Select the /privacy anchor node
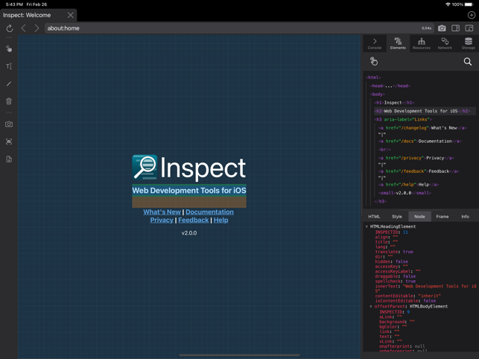The width and height of the screenshot is (479, 359). [x=416, y=158]
